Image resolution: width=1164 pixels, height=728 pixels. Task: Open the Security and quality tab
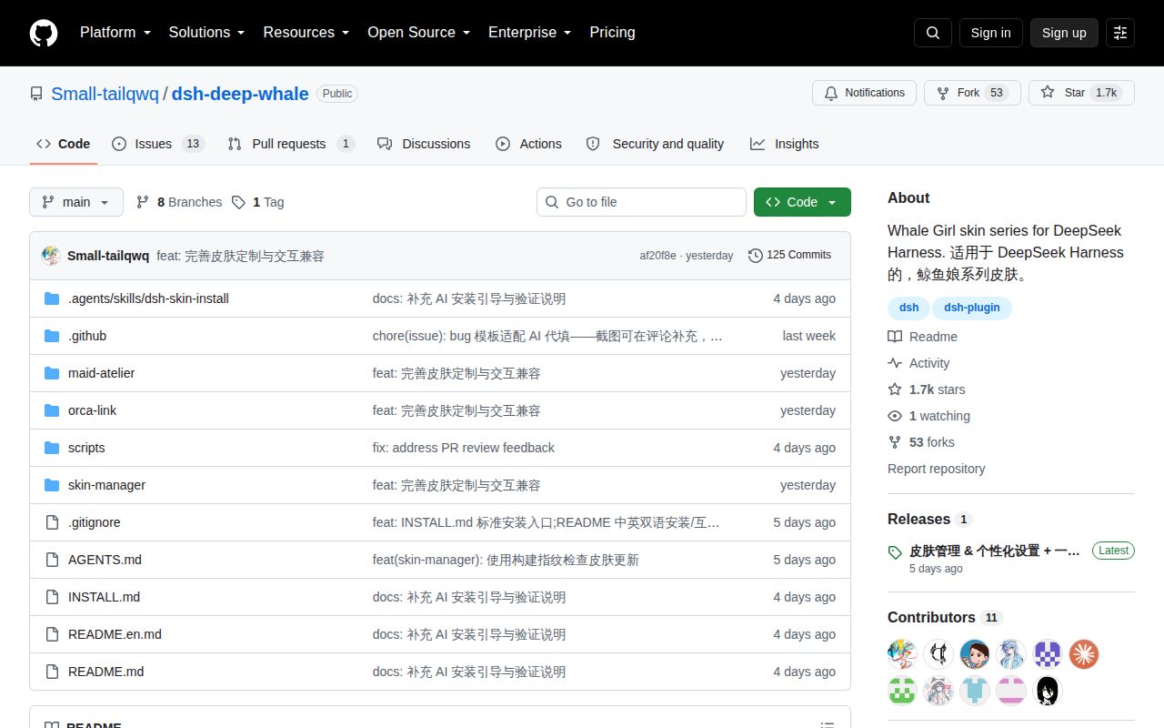click(x=655, y=144)
